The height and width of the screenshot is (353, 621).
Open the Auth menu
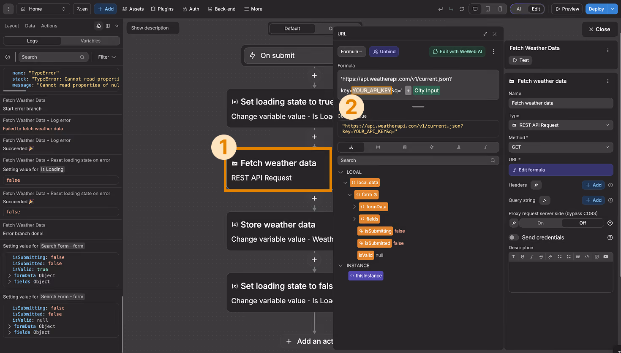(x=191, y=9)
